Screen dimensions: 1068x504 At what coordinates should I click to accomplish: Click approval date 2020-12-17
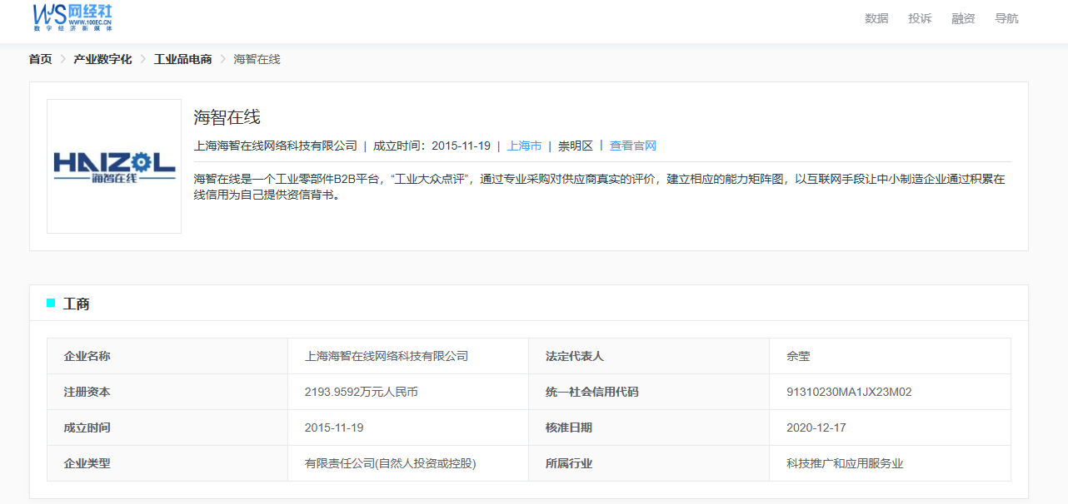(x=816, y=427)
